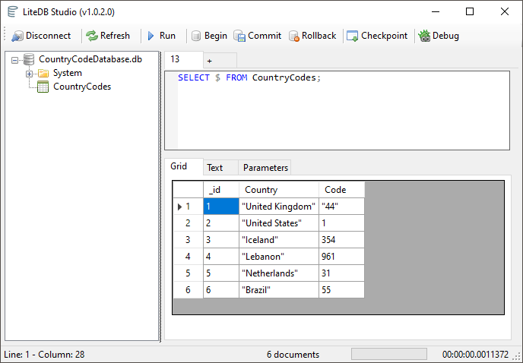
Task: Select row header for row 4
Action: pos(188,257)
